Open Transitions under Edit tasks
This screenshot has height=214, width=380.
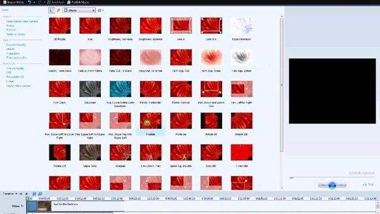click(x=13, y=53)
